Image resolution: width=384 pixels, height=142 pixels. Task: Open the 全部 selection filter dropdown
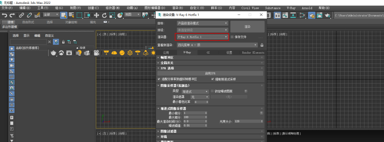(x=51, y=15)
